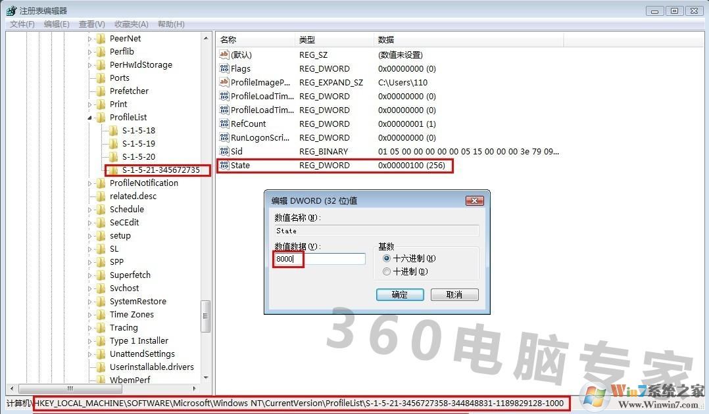Click the S-1-5-19 folder icon

click(x=114, y=144)
